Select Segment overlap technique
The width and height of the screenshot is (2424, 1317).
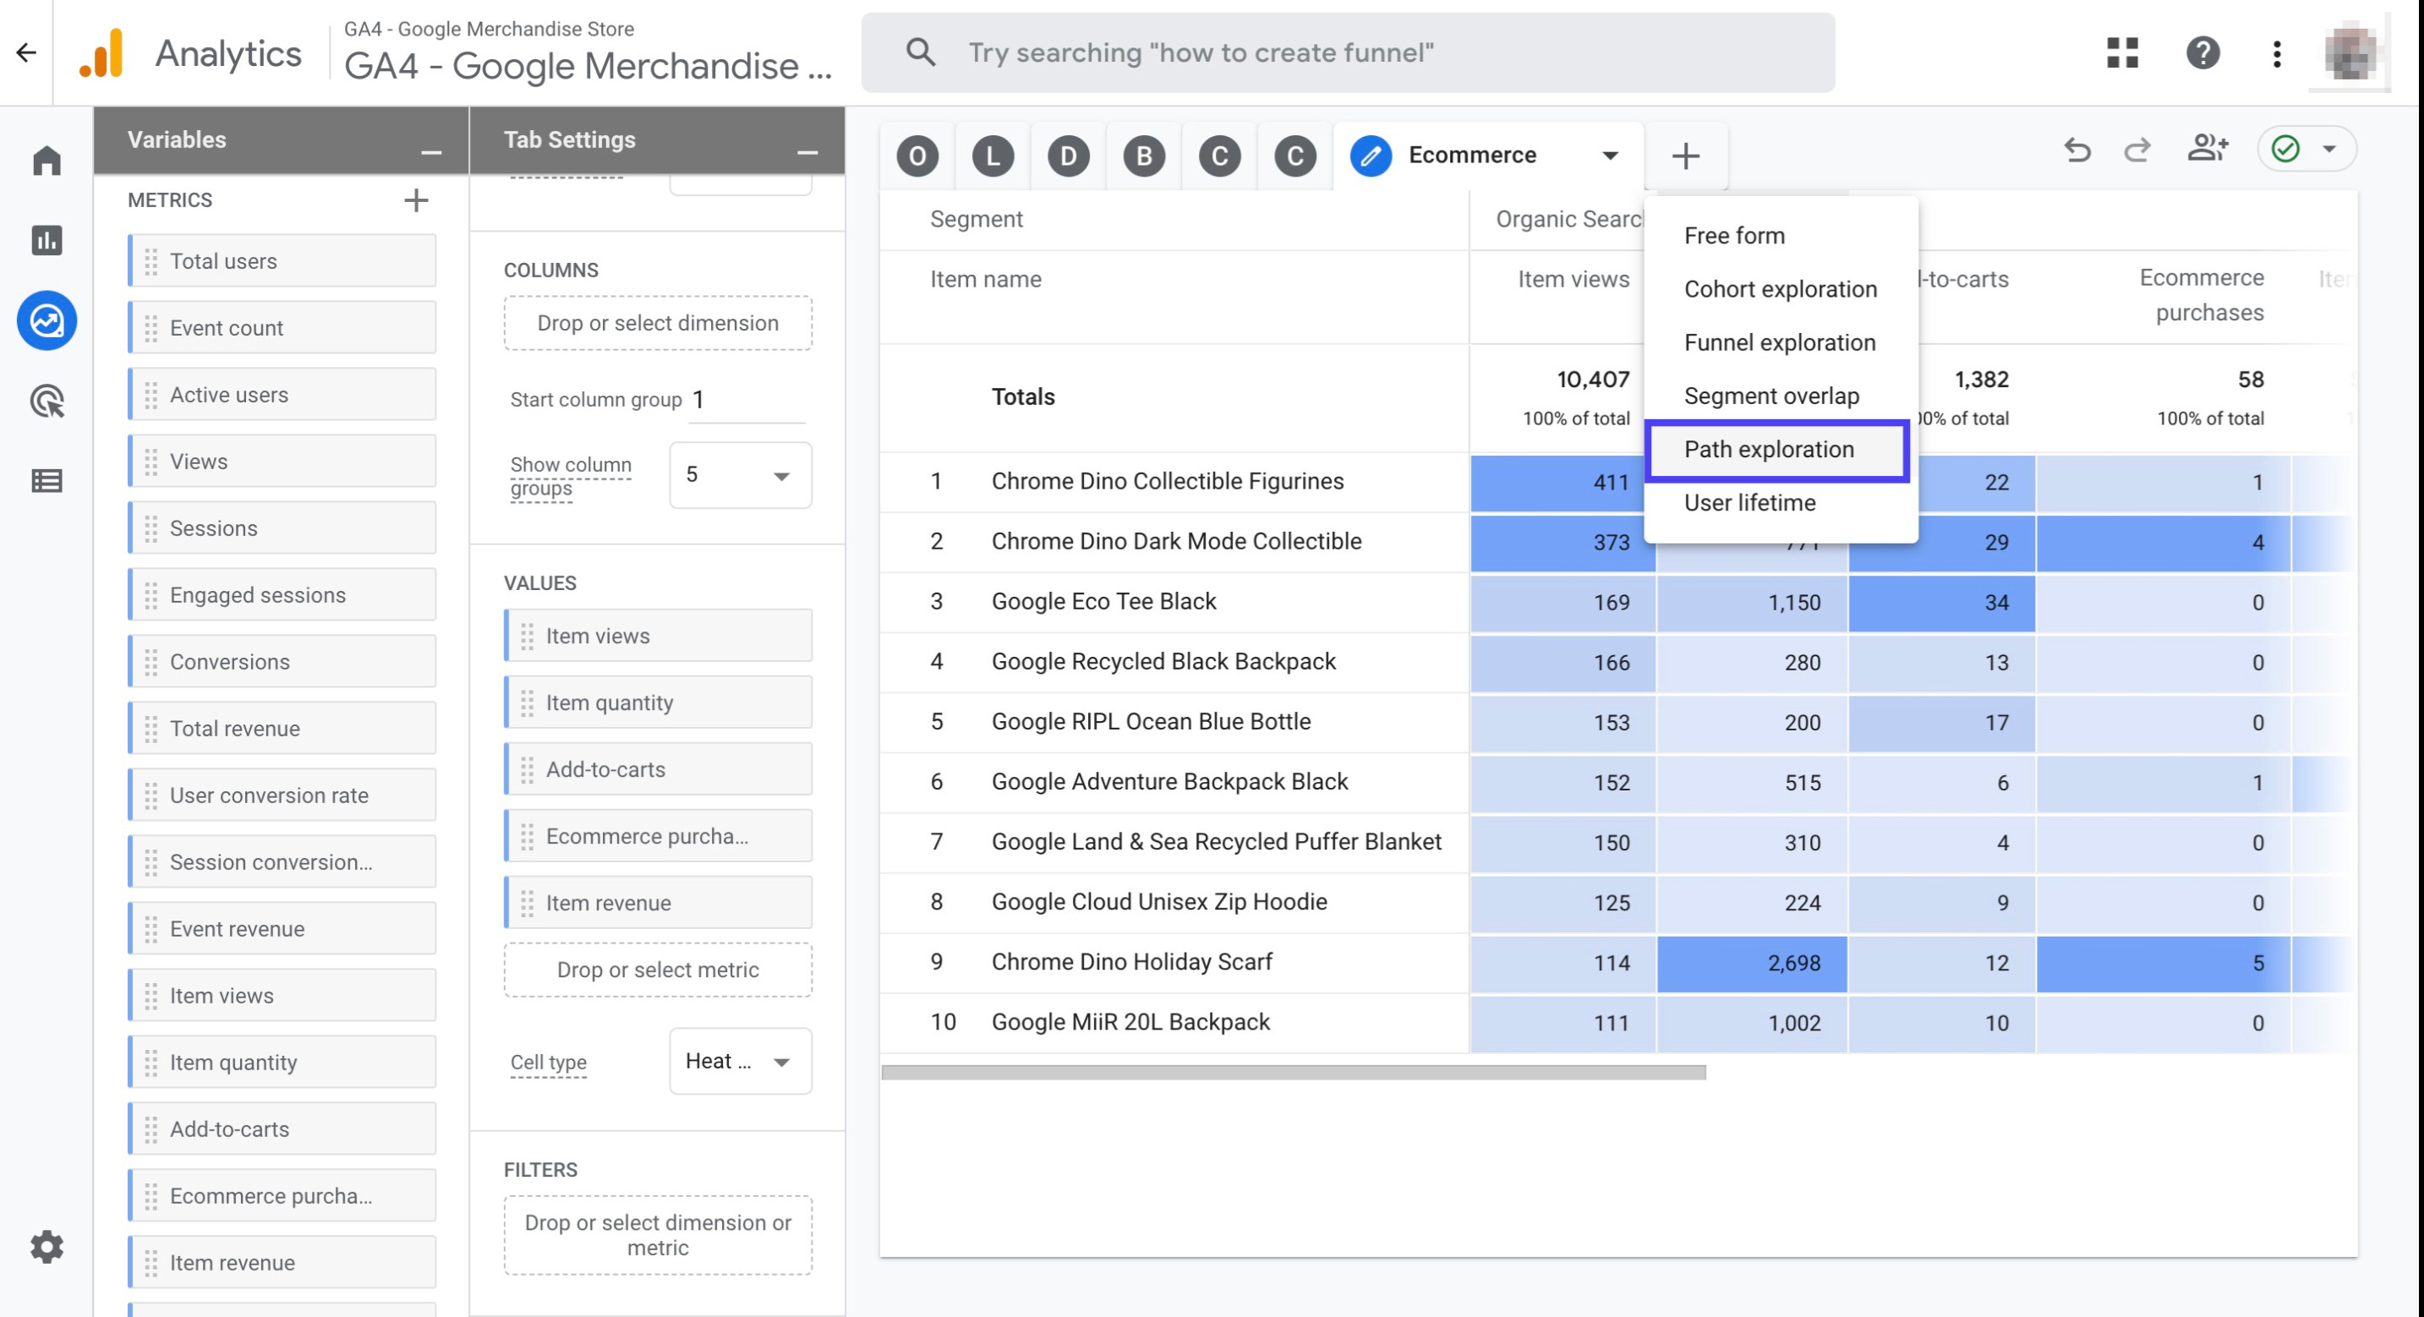(x=1771, y=396)
